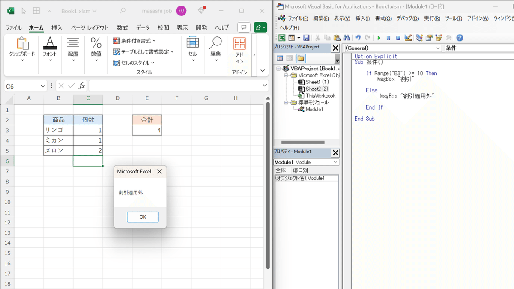This screenshot has height=289, width=514.
Task: Close the Project - VBAProject pane
Action: (x=335, y=48)
